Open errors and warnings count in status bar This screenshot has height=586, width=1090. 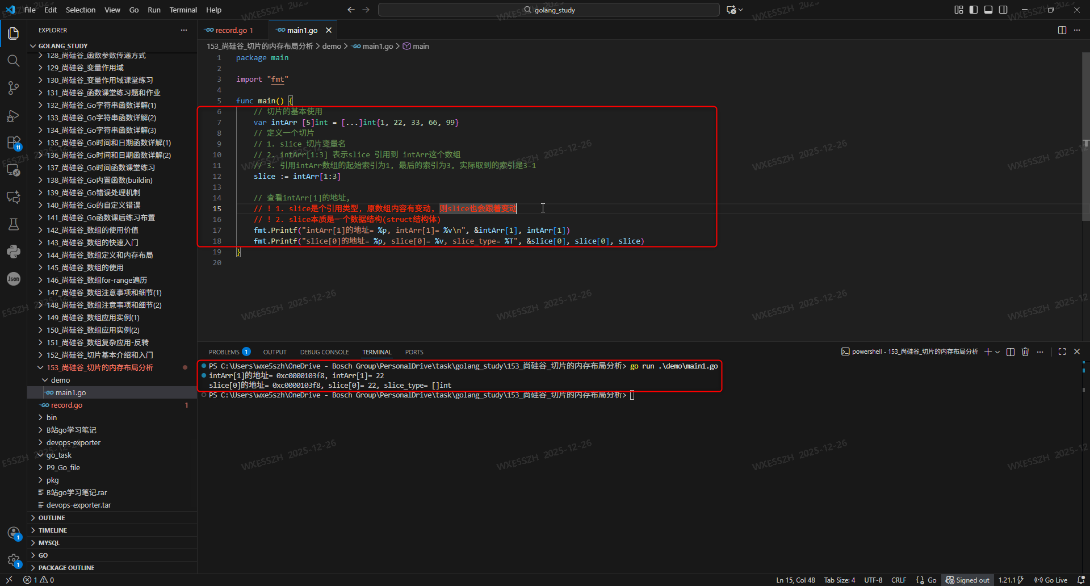tap(39, 580)
